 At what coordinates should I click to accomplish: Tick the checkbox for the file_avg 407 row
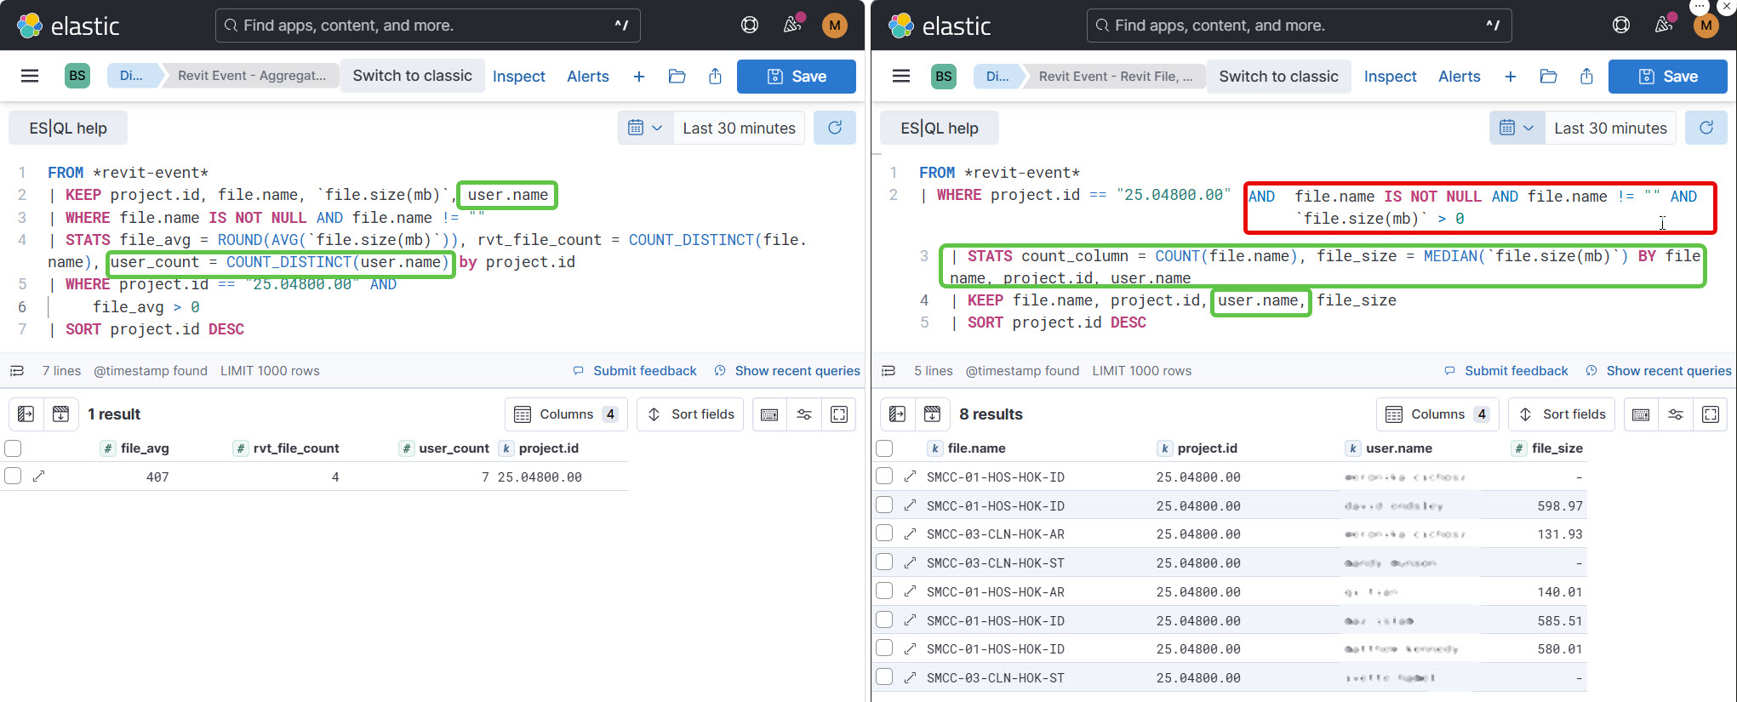point(13,477)
